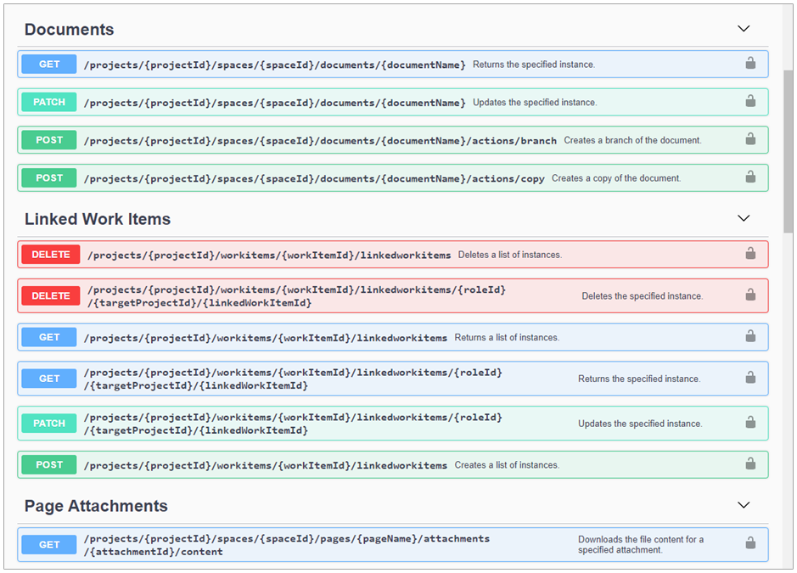The image size is (797, 573).
Task: Click the vertical scrollbar thumb
Action: tap(788, 150)
